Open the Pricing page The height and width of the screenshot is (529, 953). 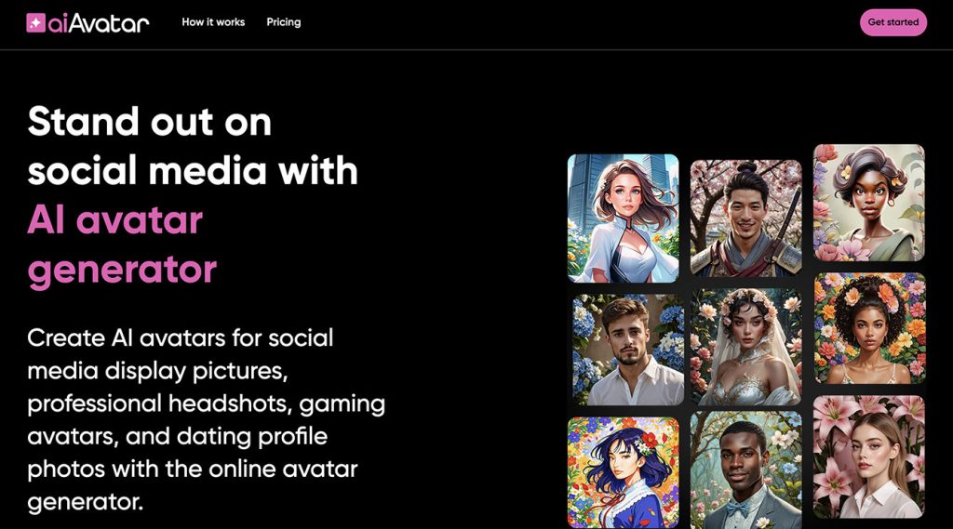[x=284, y=22]
